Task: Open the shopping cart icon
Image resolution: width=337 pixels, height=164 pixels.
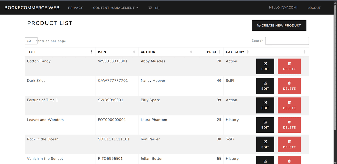Action: point(150,8)
